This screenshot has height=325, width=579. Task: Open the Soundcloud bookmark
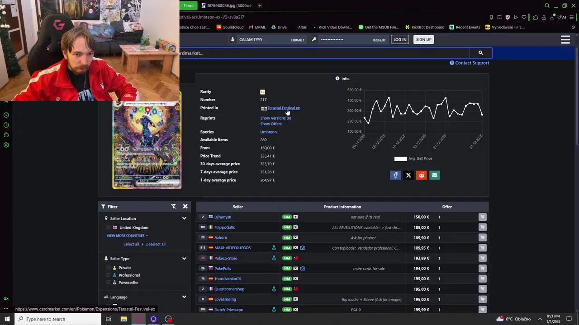coord(230,27)
